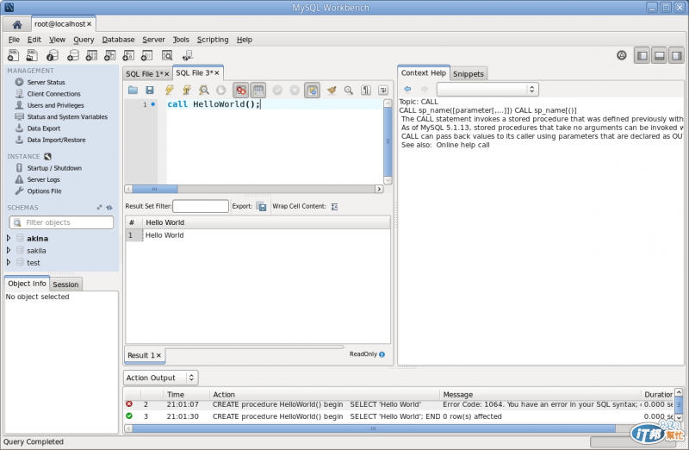
Task: Open Client Connections
Action: (53, 94)
